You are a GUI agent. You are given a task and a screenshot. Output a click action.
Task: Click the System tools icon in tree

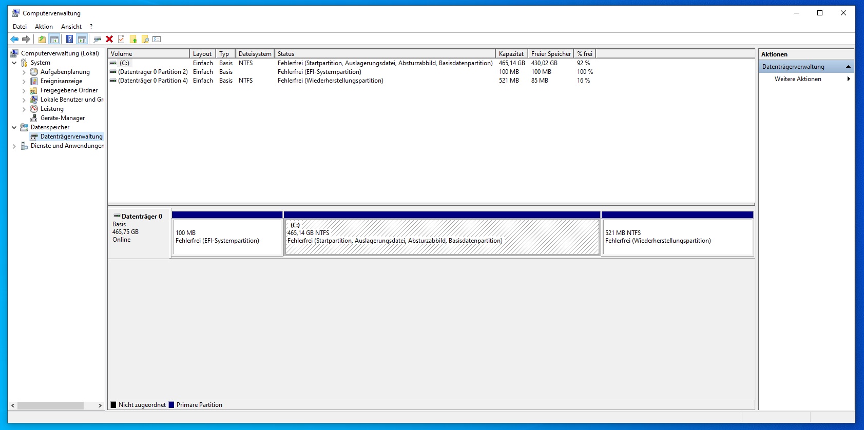[x=24, y=63]
